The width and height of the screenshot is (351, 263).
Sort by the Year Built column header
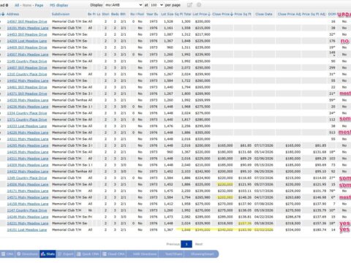(x=152, y=14)
